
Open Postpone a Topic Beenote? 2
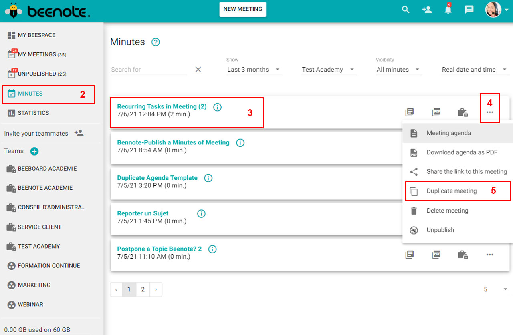(160, 249)
